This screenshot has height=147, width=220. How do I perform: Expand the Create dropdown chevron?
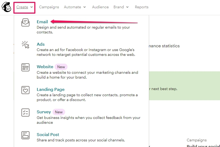[32, 7]
